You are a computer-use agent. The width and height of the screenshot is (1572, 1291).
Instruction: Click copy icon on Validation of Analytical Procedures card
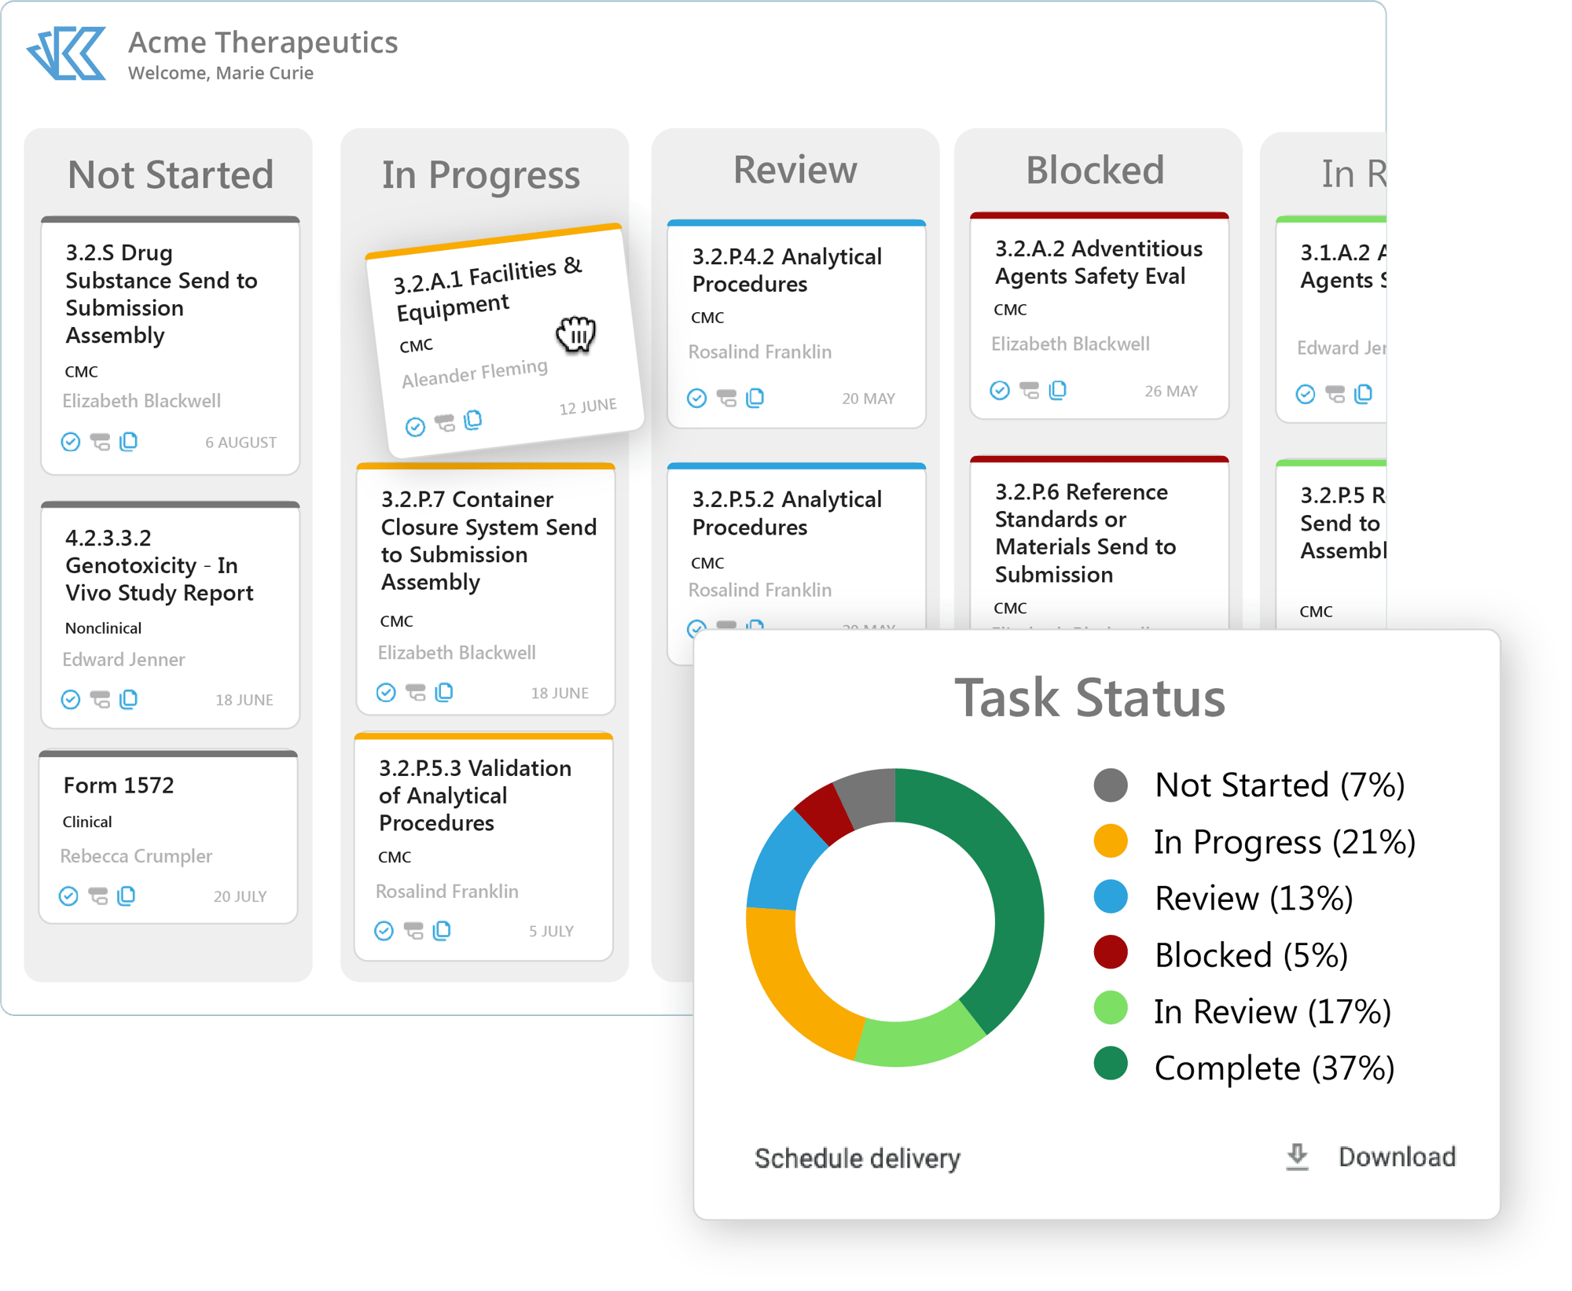click(x=442, y=931)
